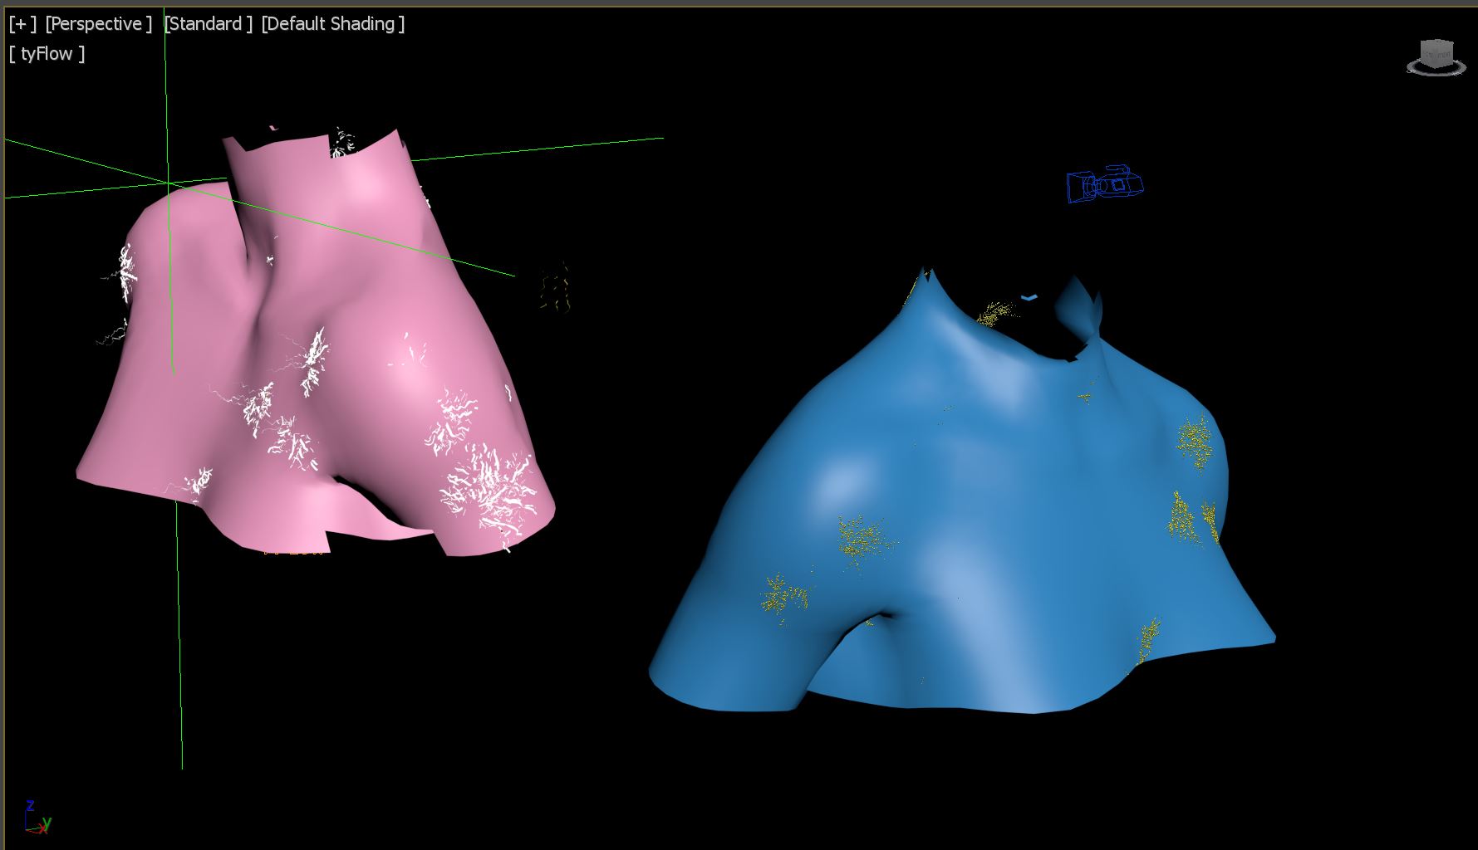Click the green lines intersection point
This screenshot has width=1478, height=850.
[x=169, y=183]
